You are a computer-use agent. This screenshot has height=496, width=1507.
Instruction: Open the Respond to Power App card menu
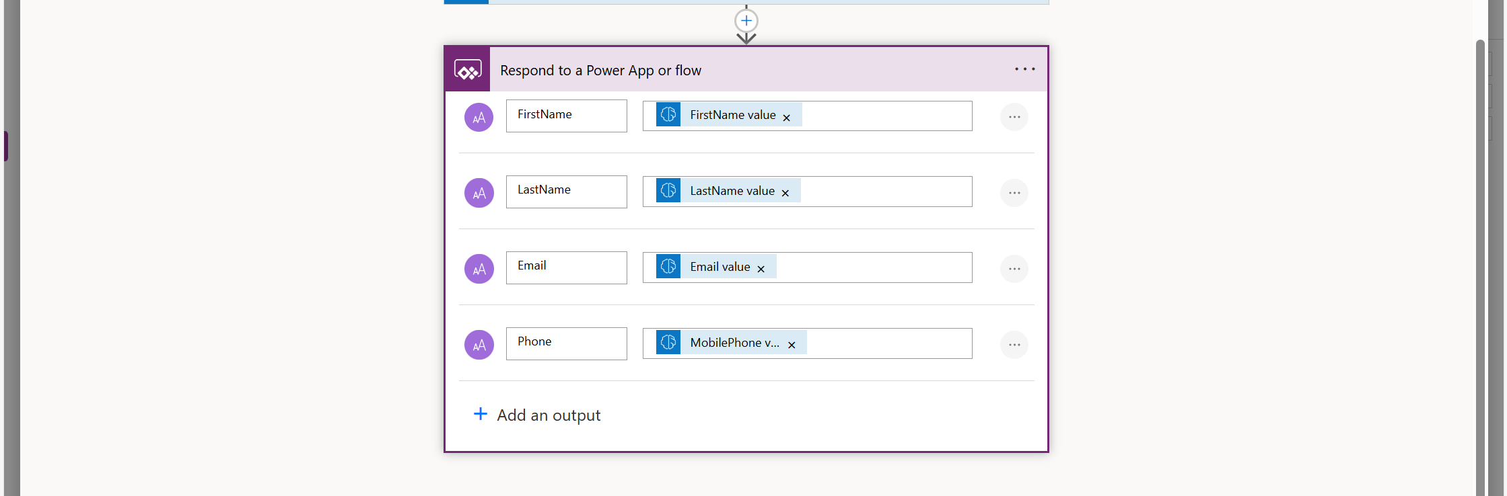click(1024, 69)
